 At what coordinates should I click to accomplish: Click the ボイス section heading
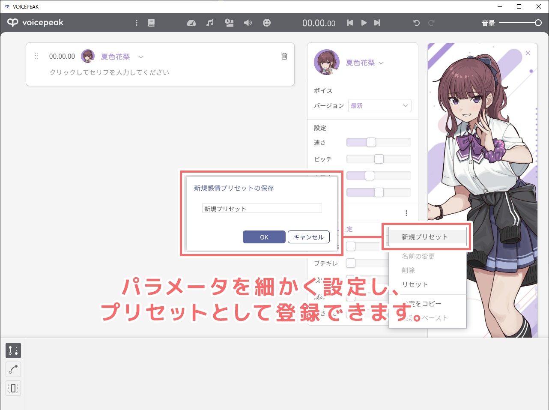coord(323,91)
